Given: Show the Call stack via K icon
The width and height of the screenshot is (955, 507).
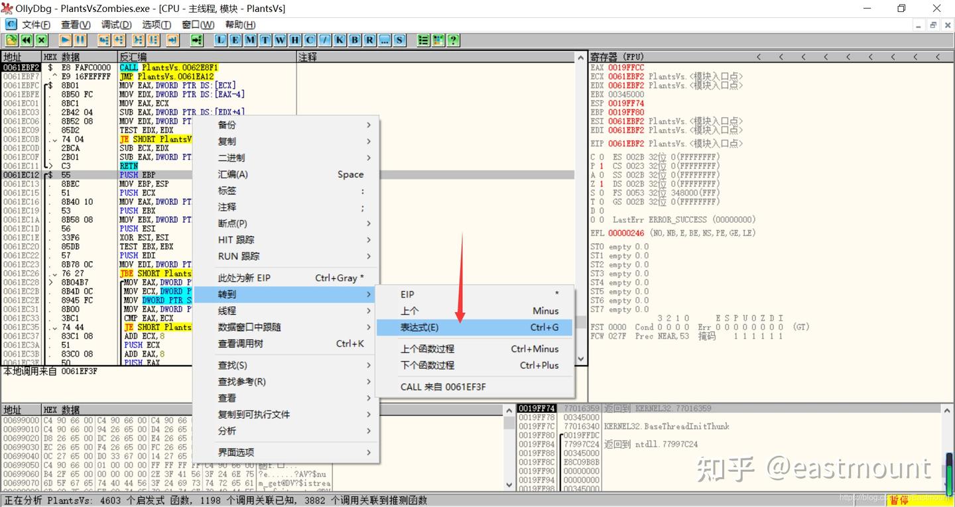Looking at the screenshot, I should click(x=339, y=40).
